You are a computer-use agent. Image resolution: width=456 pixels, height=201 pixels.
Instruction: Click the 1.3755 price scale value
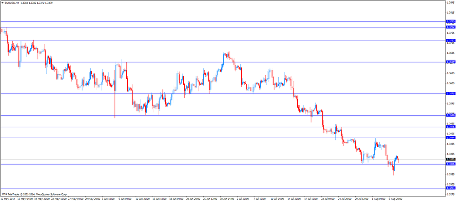(451, 33)
